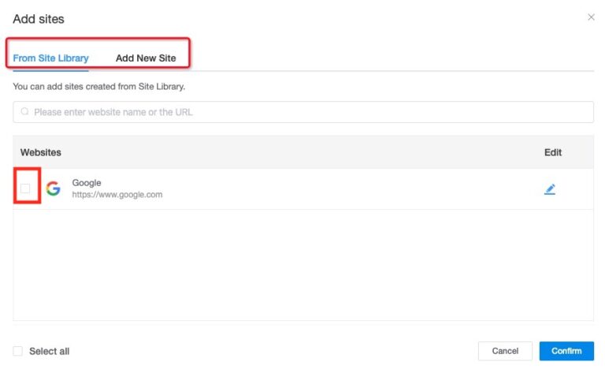
Task: Click the Cancel button
Action: [505, 351]
